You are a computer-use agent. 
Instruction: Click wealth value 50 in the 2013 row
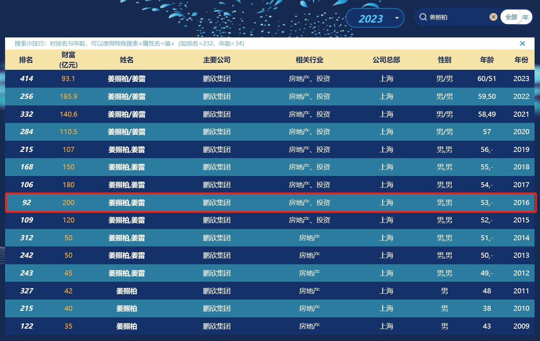coord(68,255)
